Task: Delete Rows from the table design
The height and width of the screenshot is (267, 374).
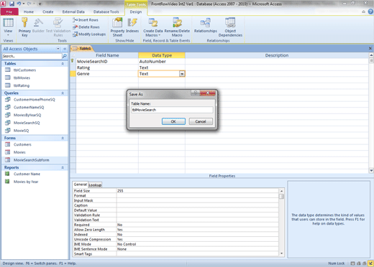Action: click(86, 27)
